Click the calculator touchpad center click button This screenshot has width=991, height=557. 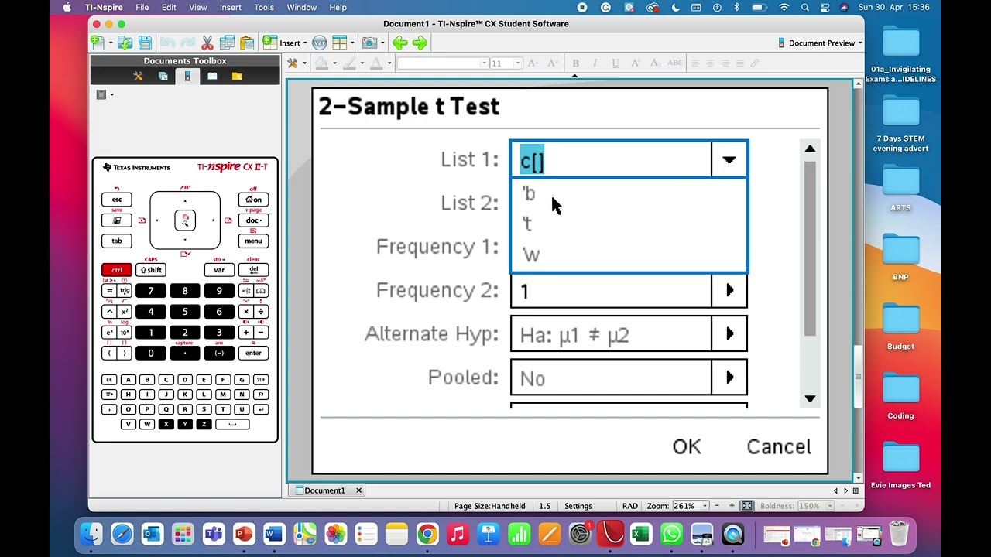[185, 220]
